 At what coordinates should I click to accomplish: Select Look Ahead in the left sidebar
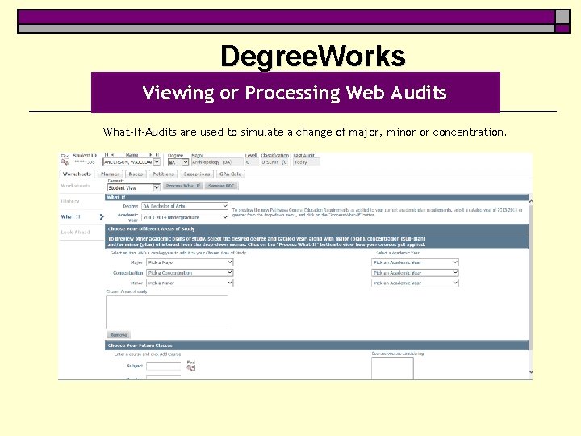coord(76,233)
